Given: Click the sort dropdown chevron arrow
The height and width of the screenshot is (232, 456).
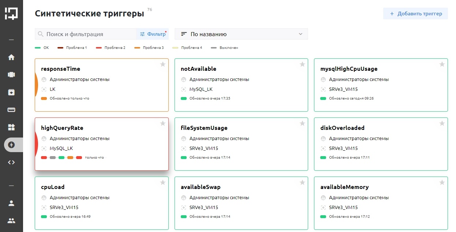Looking at the screenshot, I should tap(300, 34).
